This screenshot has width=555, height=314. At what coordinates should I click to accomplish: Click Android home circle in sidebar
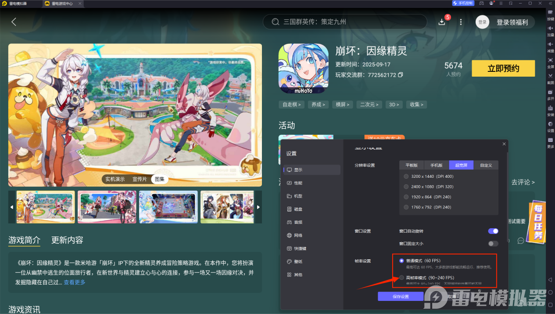pos(550,292)
